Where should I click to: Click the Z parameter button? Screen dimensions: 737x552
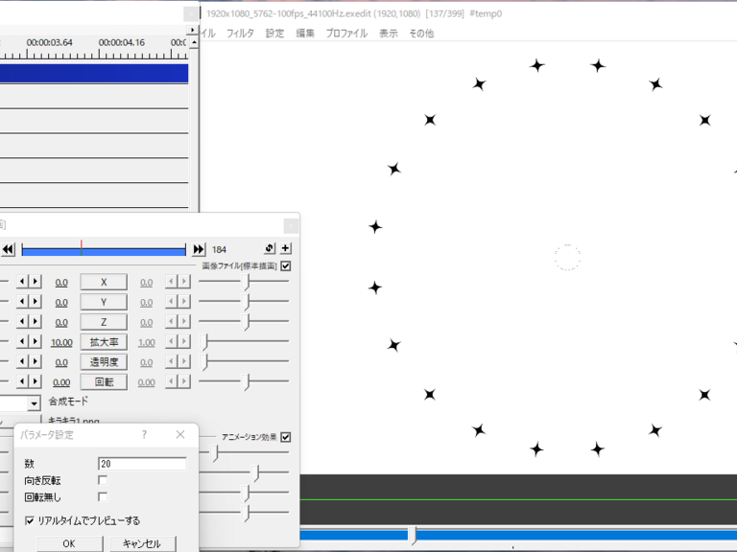pyautogui.click(x=104, y=322)
